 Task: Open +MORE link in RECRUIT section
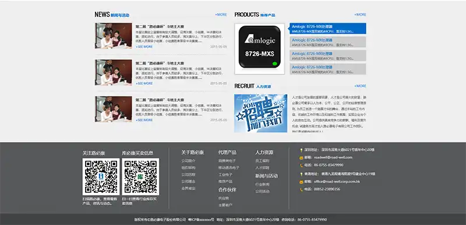360,86
